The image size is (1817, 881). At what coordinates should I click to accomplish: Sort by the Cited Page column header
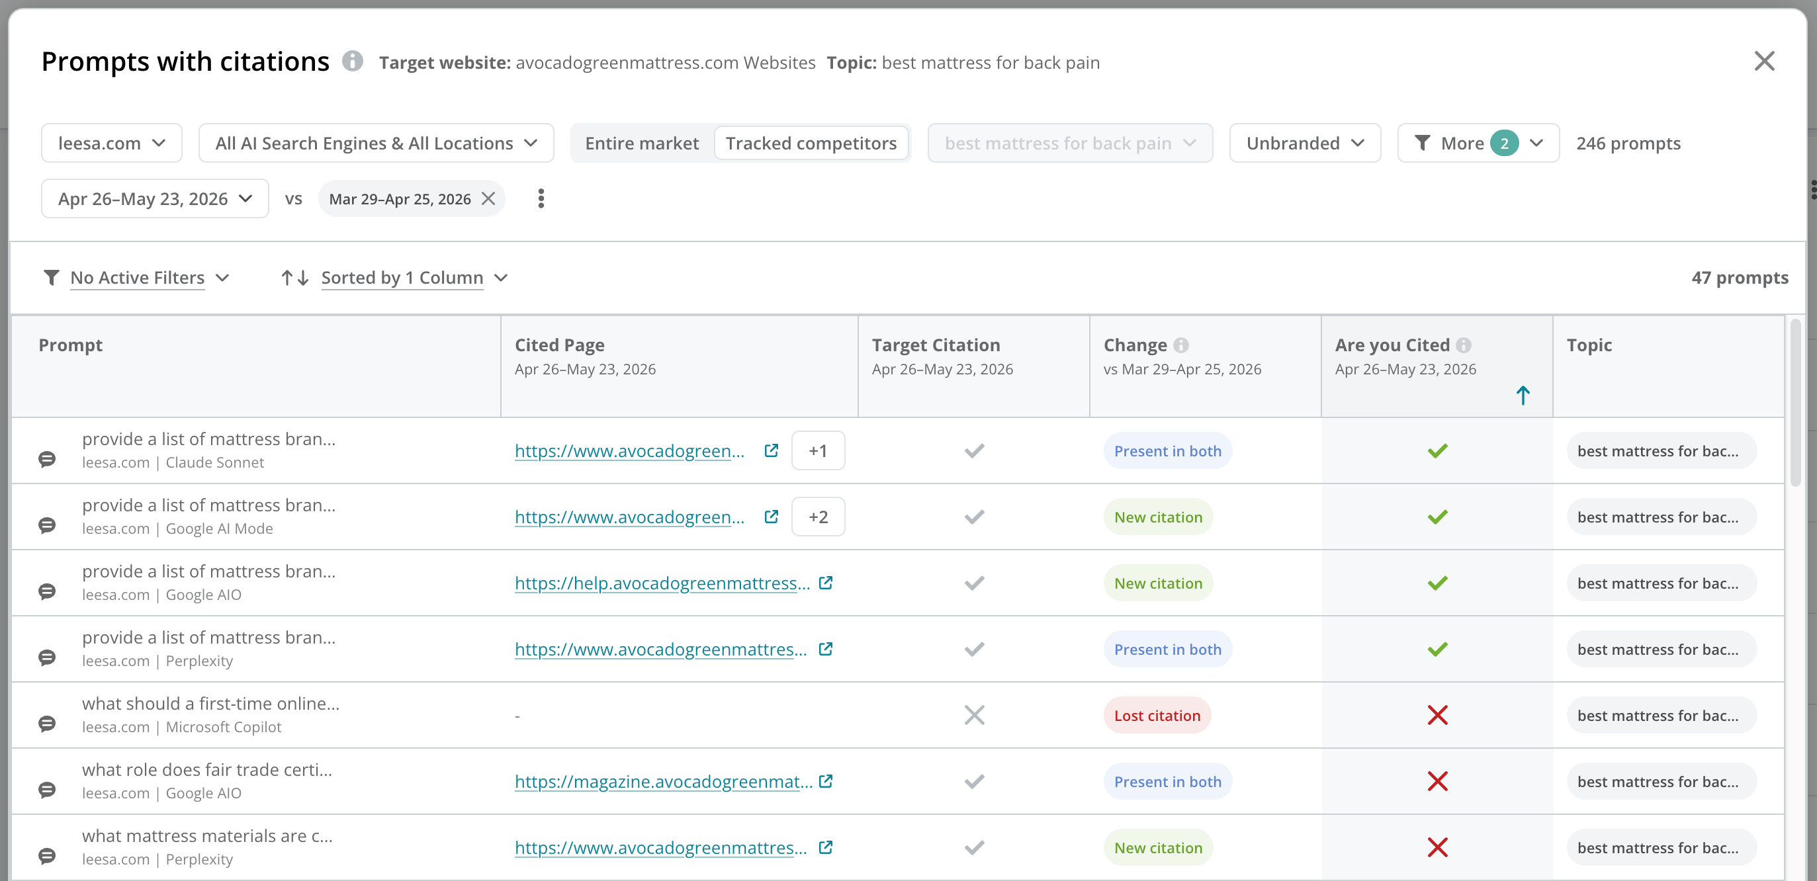coord(559,345)
